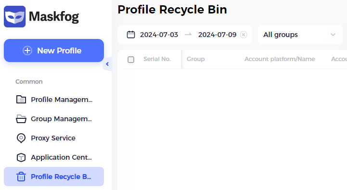Click the calendar icon in date filter
This screenshot has height=190, width=347.
131,35
